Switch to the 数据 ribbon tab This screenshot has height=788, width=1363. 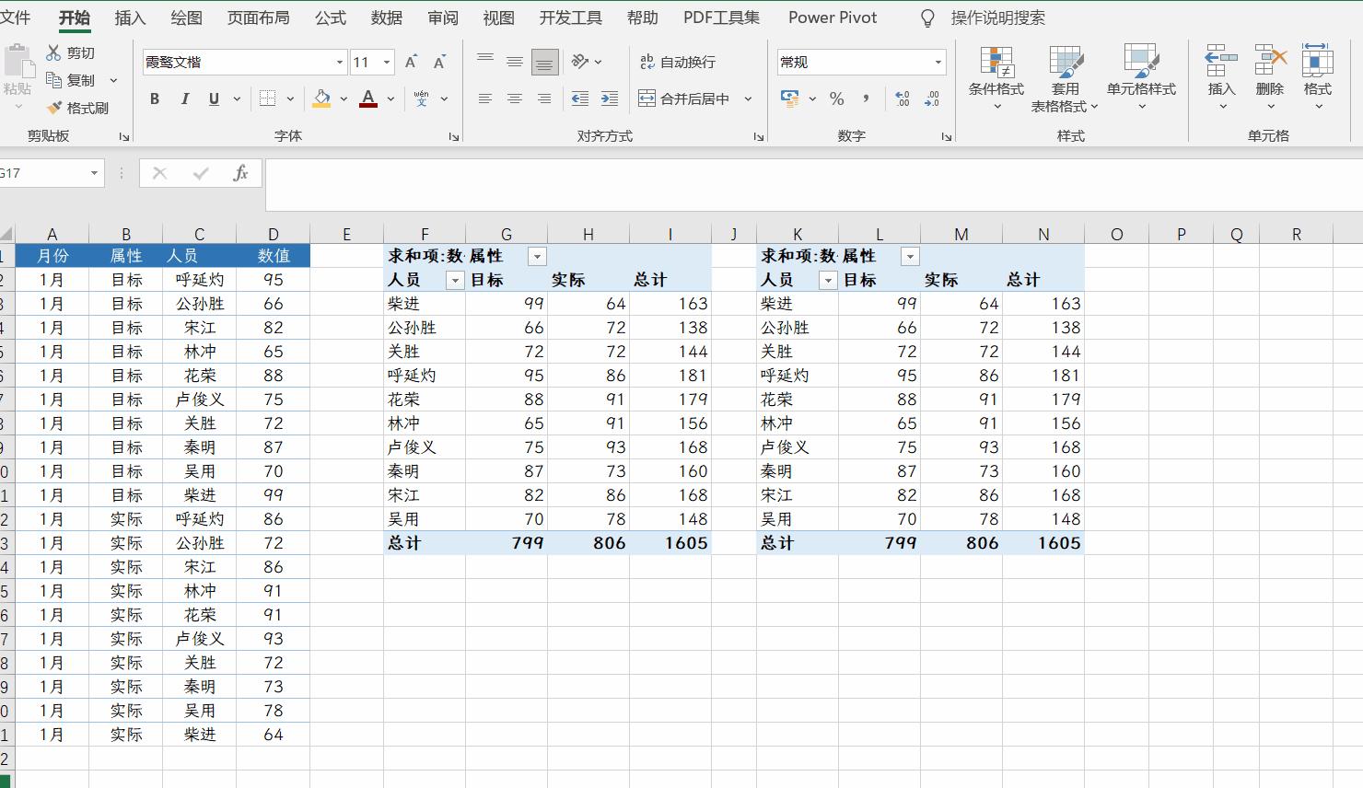[386, 17]
